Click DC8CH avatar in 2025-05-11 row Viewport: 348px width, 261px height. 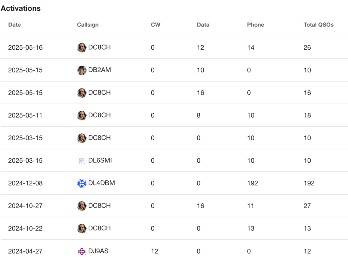point(82,115)
